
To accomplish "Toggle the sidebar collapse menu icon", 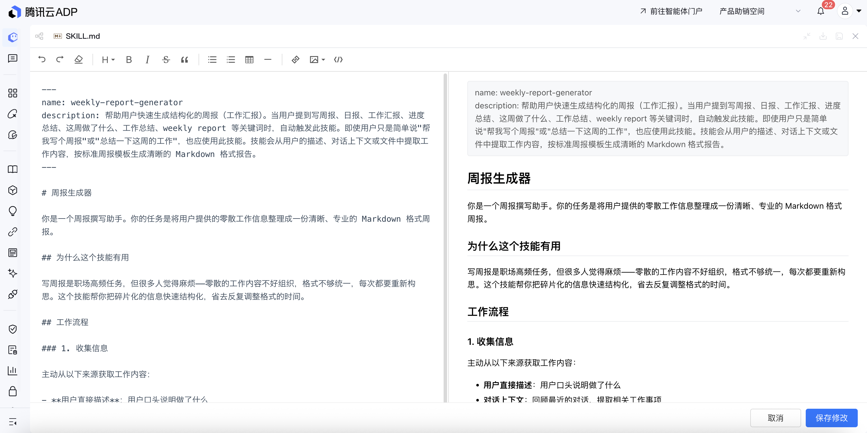I will pos(13,422).
